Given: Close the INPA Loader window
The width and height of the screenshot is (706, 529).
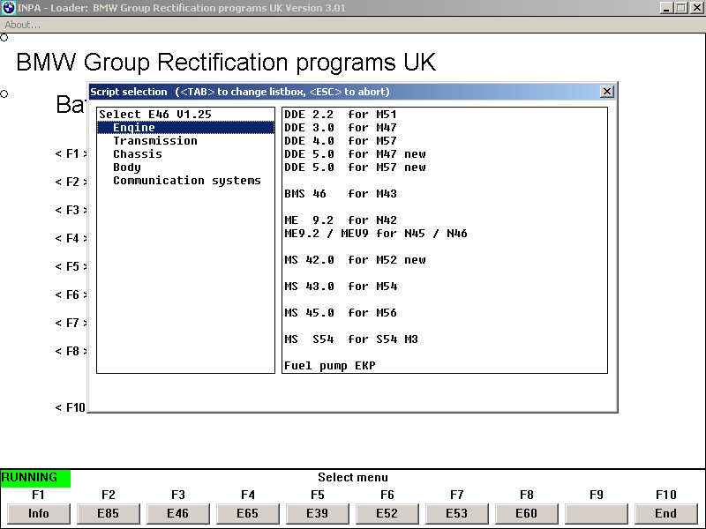Looking at the screenshot, I should [x=696, y=8].
